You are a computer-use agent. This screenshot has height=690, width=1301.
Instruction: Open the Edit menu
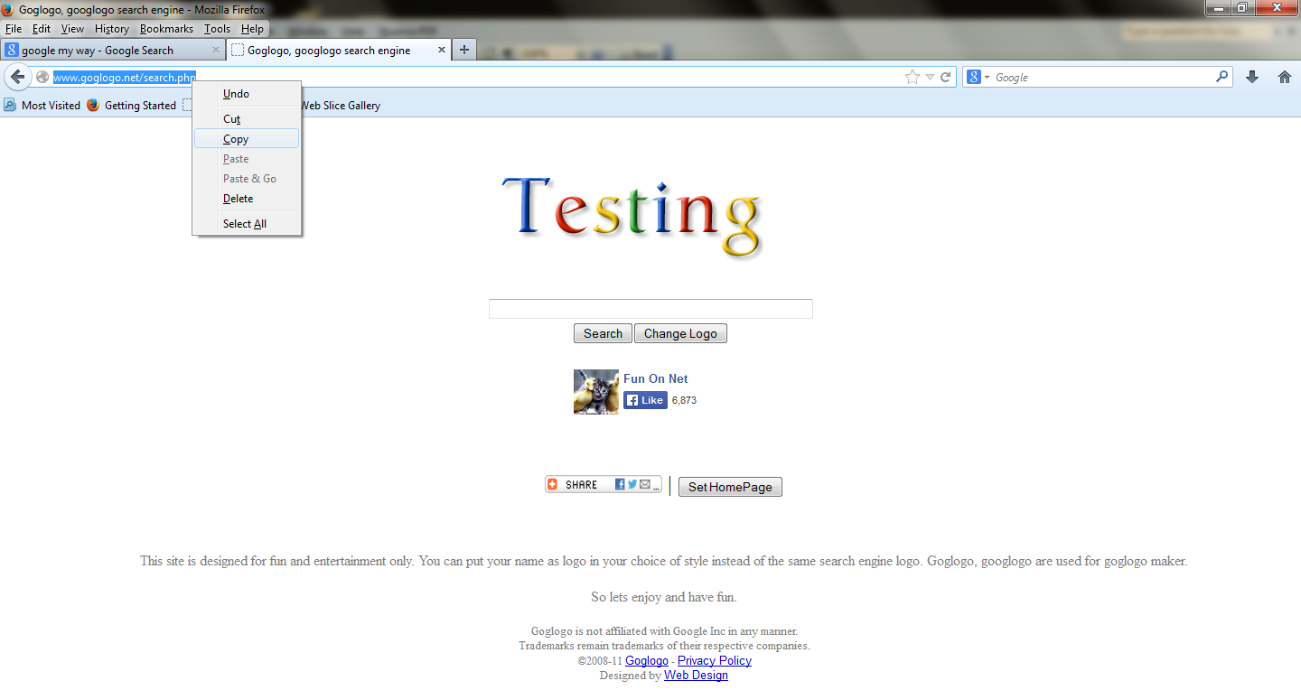[x=42, y=29]
